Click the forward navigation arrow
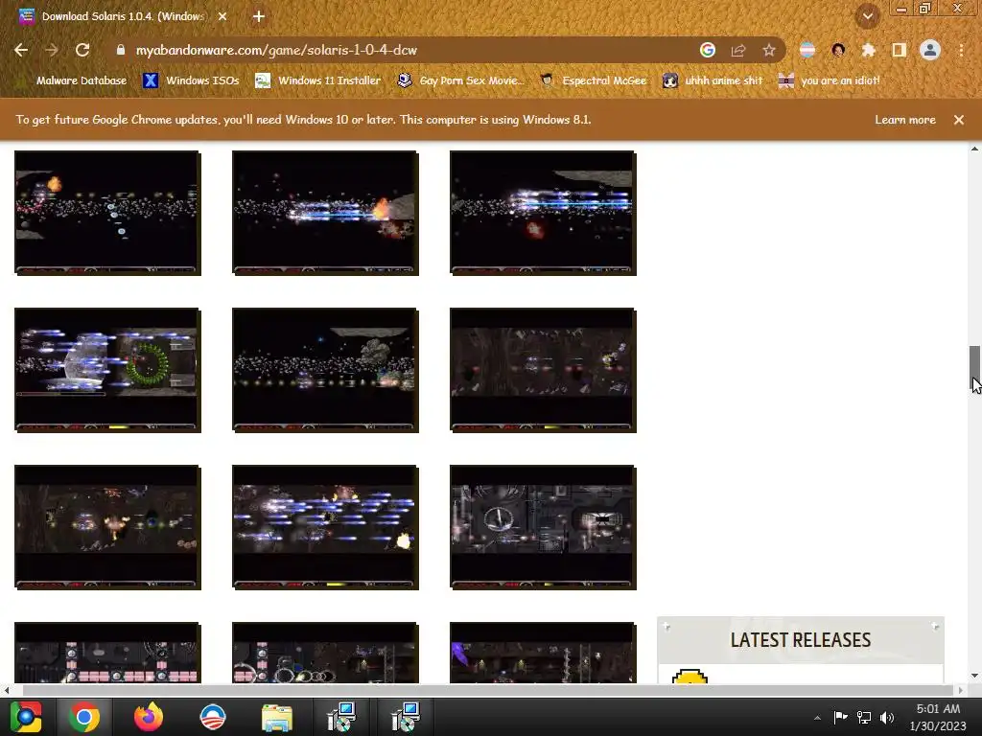The height and width of the screenshot is (736, 982). point(52,50)
